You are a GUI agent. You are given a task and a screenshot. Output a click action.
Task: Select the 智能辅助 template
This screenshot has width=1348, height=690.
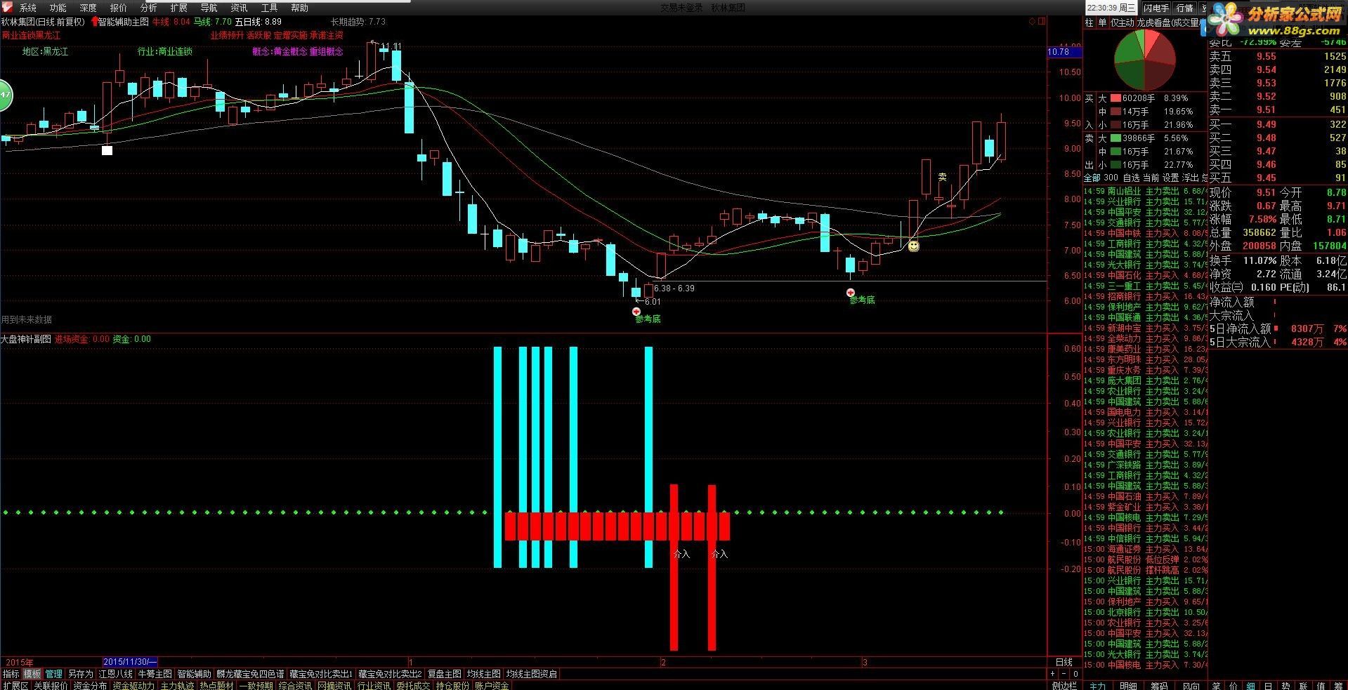coord(194,674)
